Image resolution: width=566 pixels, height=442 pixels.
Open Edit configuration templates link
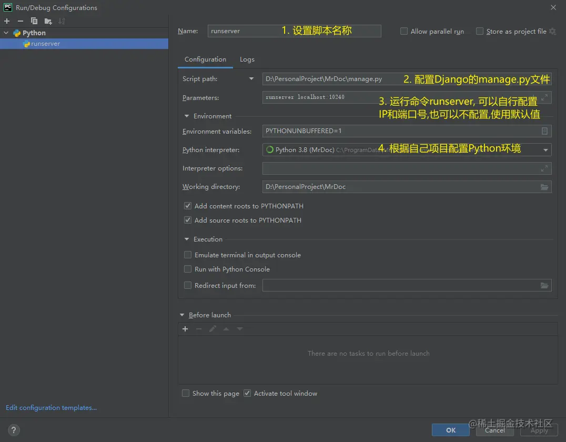tap(51, 408)
